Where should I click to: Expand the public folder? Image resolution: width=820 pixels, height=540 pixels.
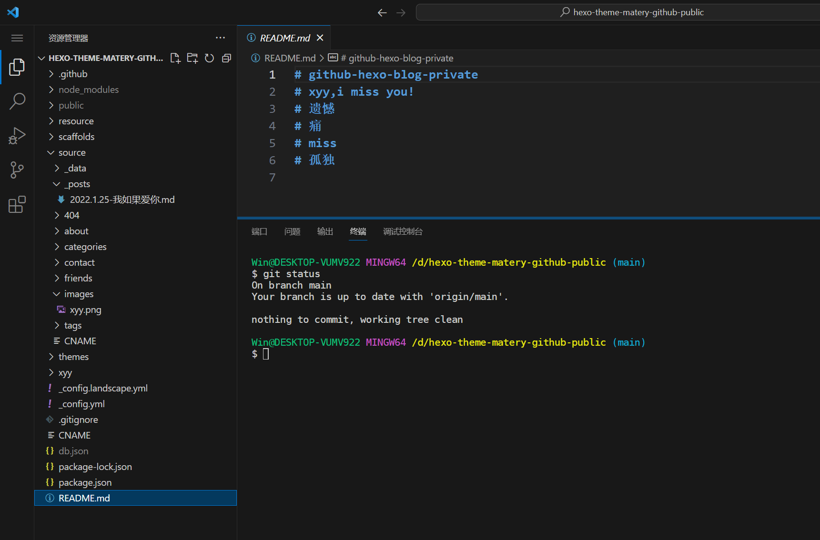coord(135,105)
